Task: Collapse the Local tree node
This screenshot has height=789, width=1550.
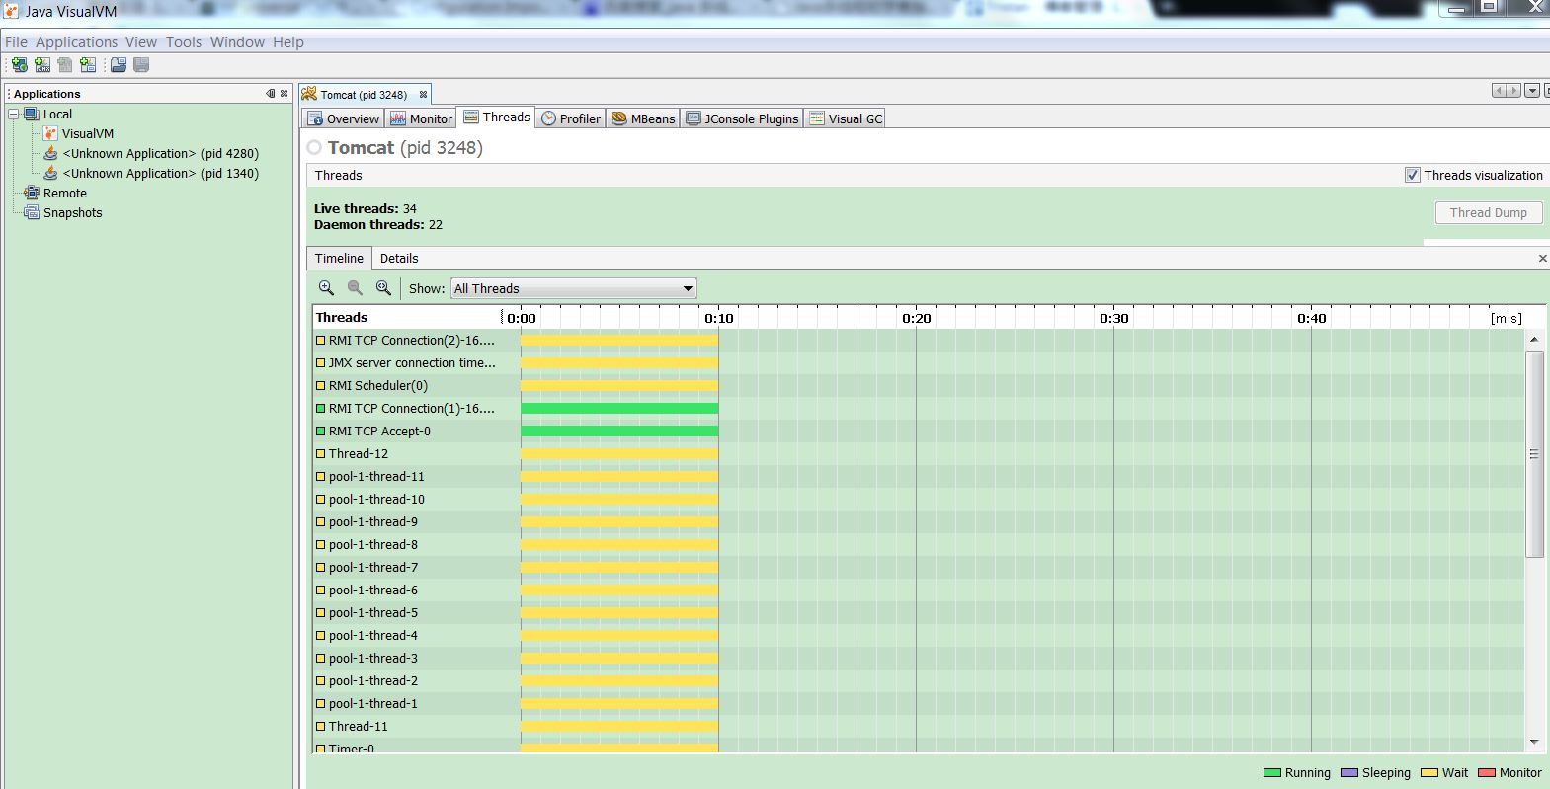Action: [14, 115]
